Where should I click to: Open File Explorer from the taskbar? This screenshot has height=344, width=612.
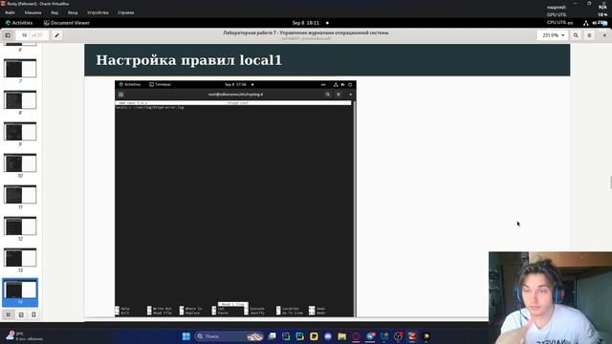tap(342, 336)
